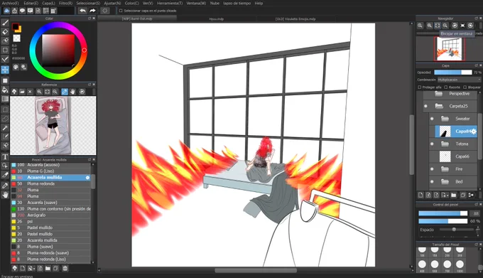
Task: Toggle the Recorte checkbox
Action: click(x=446, y=87)
